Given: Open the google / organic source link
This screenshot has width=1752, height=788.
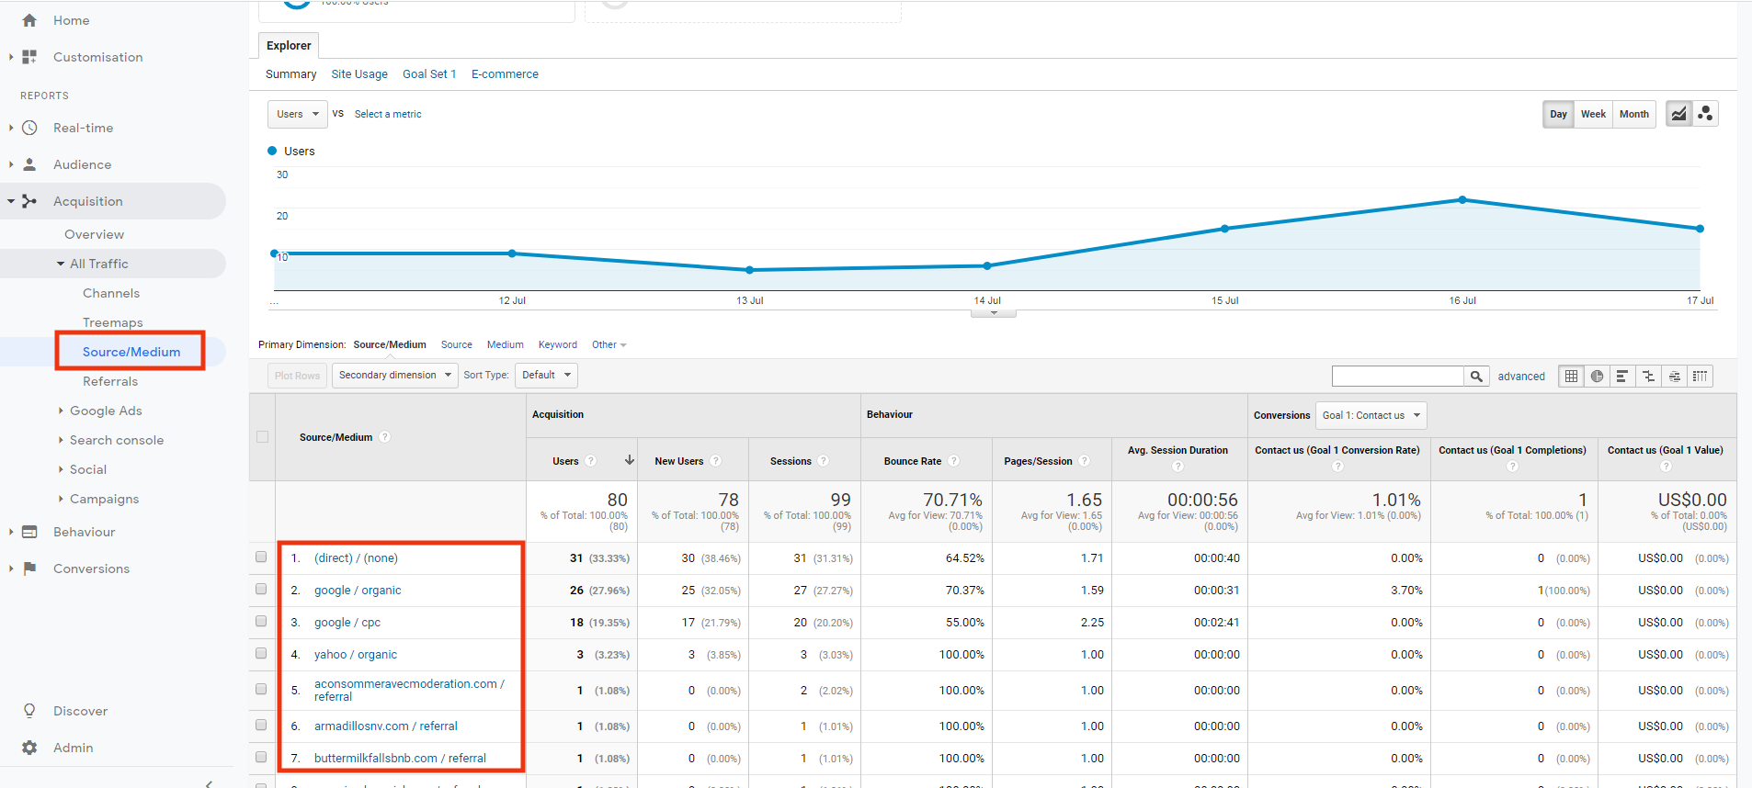Looking at the screenshot, I should pyautogui.click(x=358, y=591).
